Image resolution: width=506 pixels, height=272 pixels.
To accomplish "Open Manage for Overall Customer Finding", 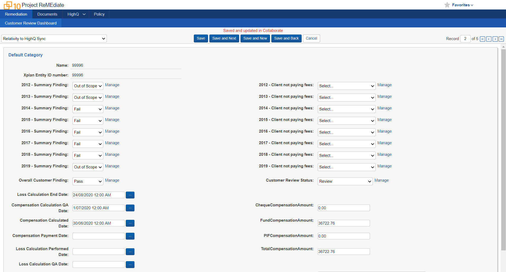I will 112,180.
